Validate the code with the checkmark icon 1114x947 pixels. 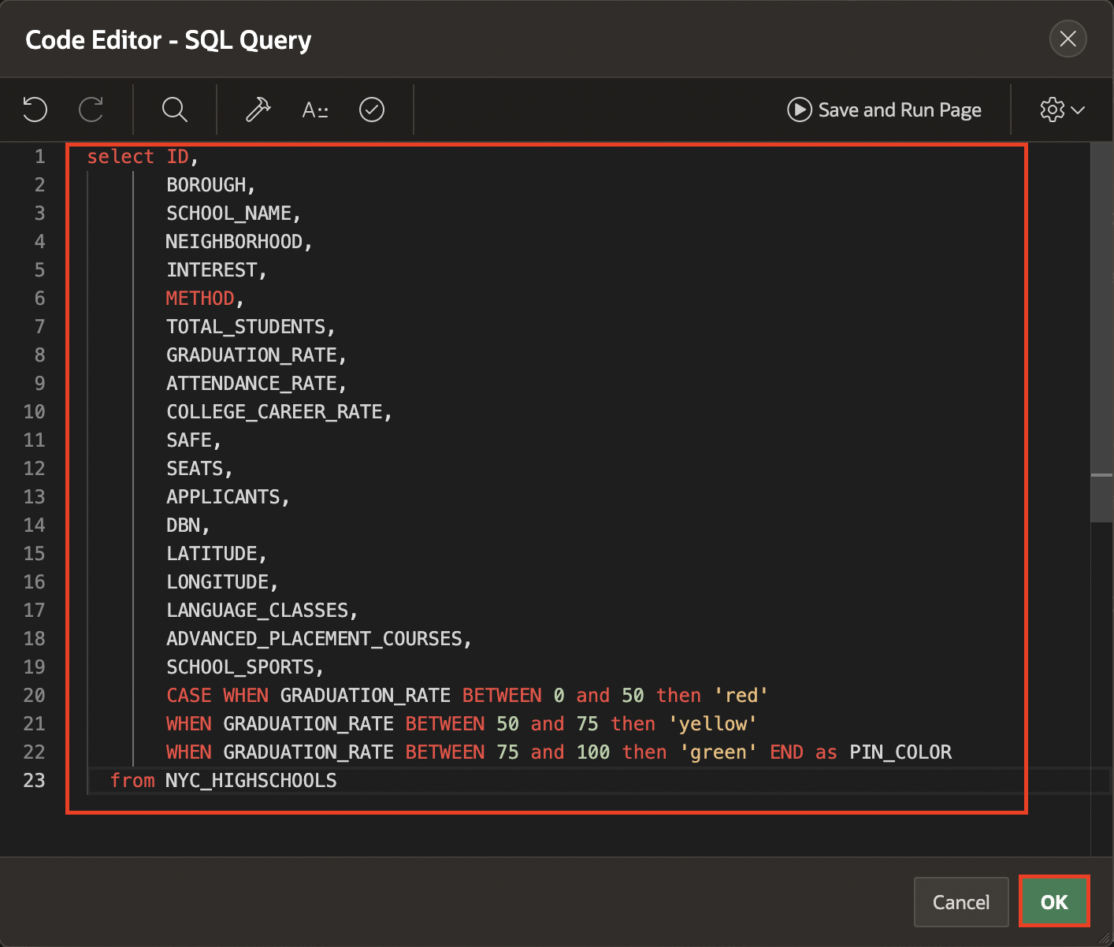pos(372,110)
